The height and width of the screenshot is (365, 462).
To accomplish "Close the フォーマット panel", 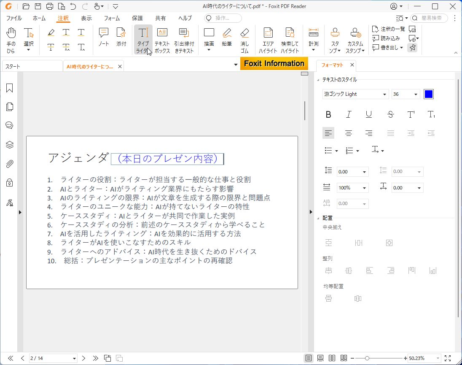I will [352, 65].
